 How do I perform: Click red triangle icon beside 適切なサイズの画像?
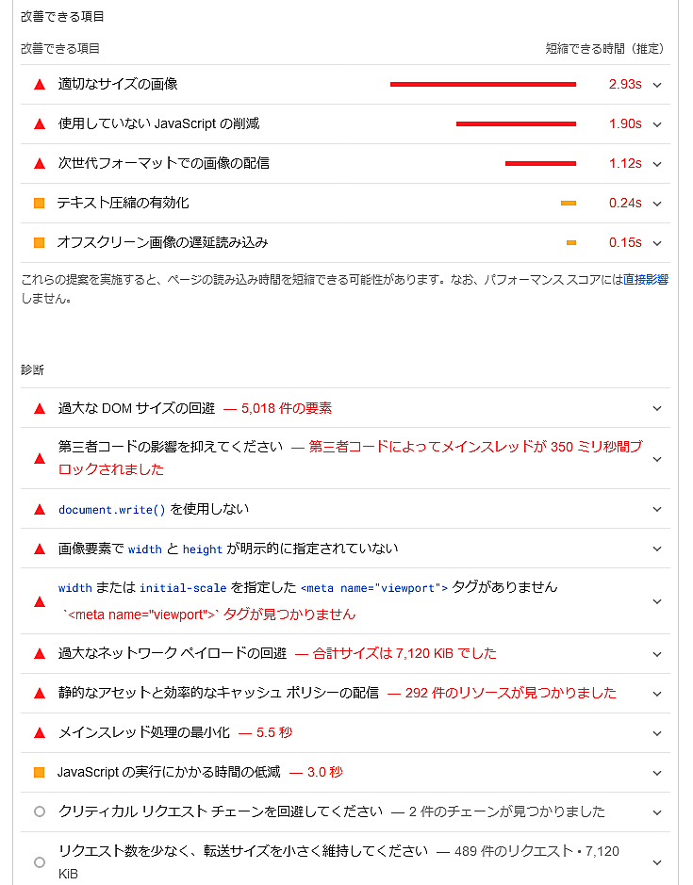pos(40,84)
